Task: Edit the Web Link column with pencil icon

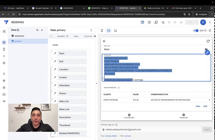Action: [55, 101]
